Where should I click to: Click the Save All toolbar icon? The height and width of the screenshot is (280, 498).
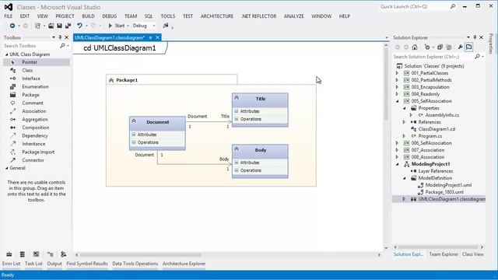tap(68, 26)
